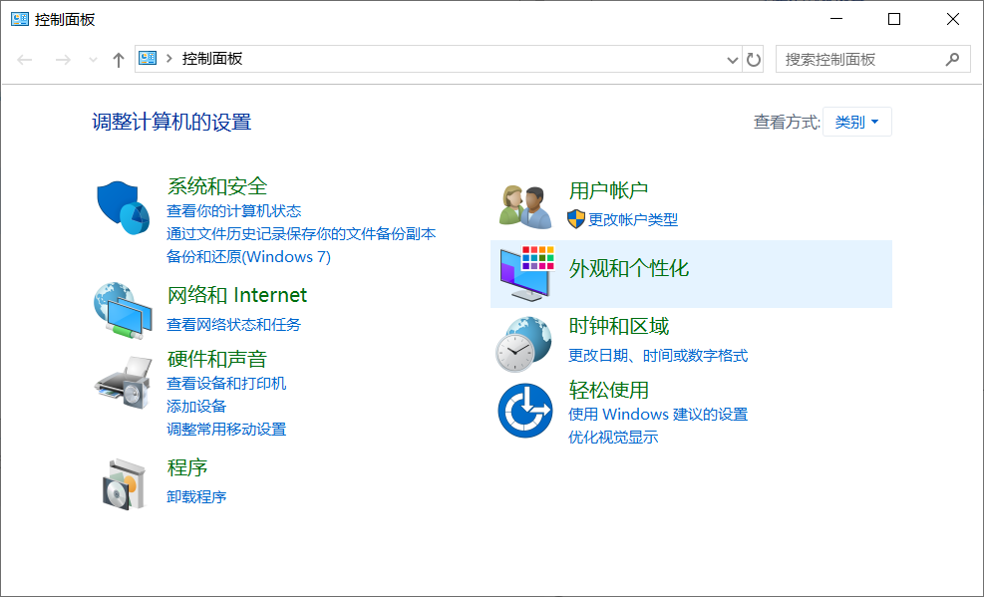Close the Control Panel window
984x597 pixels.
pyautogui.click(x=953, y=20)
